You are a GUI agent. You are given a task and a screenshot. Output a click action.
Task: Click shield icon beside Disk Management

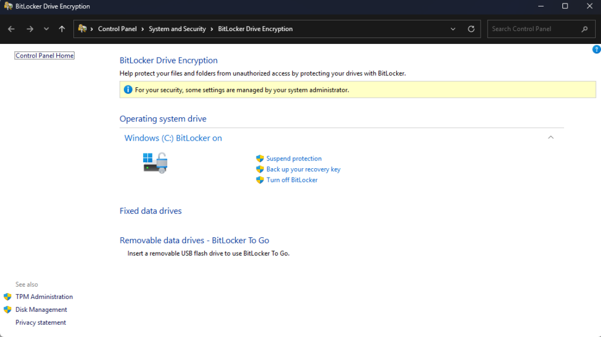(8, 309)
